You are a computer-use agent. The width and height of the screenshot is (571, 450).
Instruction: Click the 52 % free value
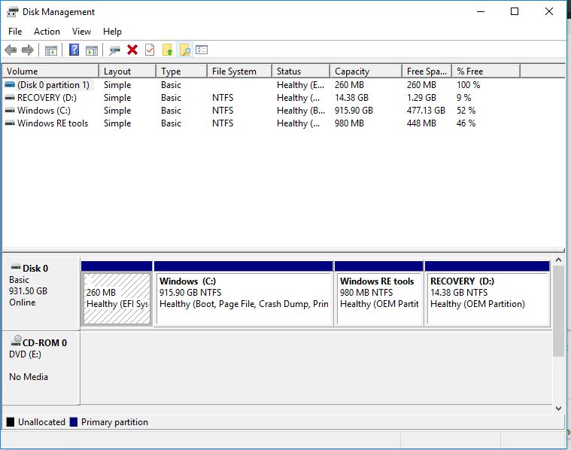(x=466, y=111)
